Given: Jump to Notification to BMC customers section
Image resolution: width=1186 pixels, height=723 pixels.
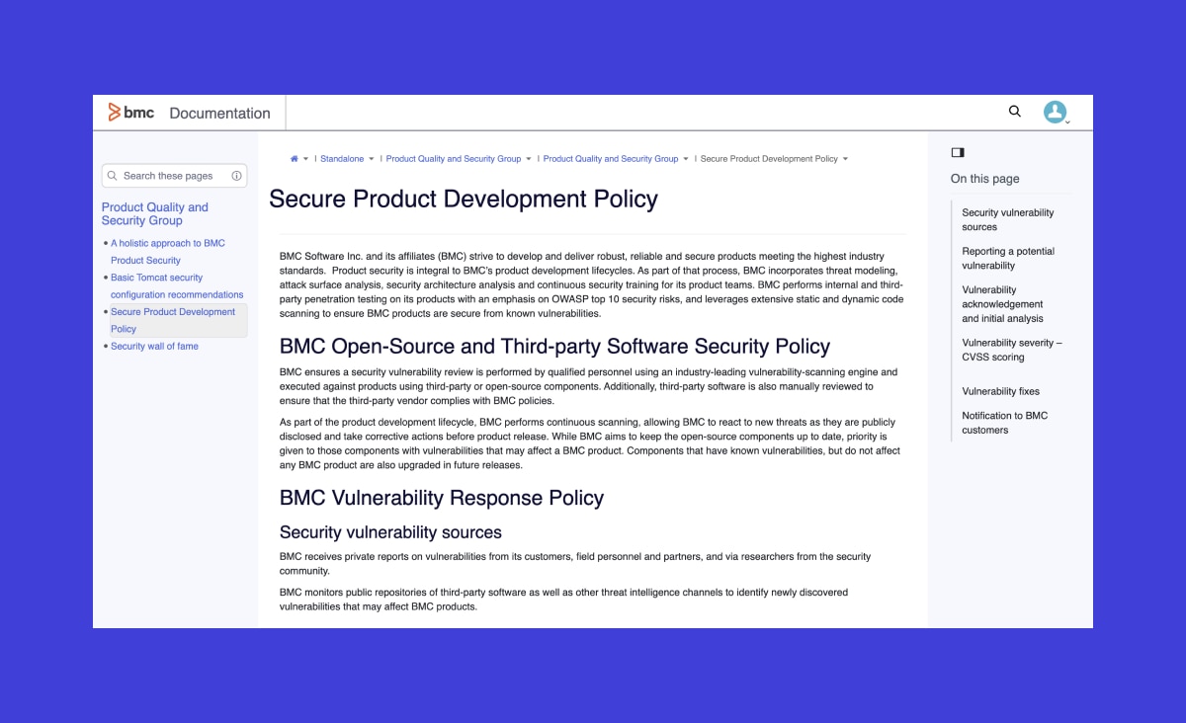Looking at the screenshot, I should point(1005,422).
